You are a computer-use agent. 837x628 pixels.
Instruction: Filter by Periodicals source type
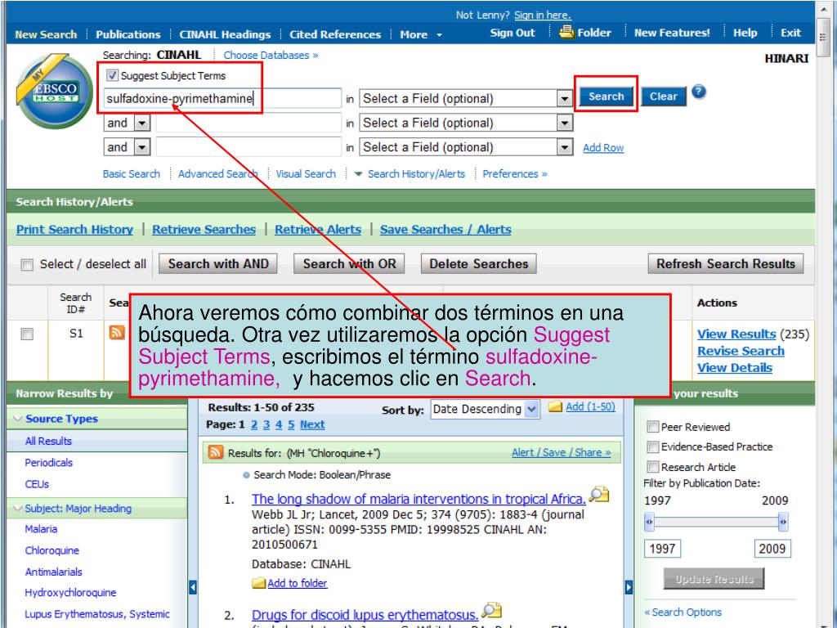click(48, 463)
